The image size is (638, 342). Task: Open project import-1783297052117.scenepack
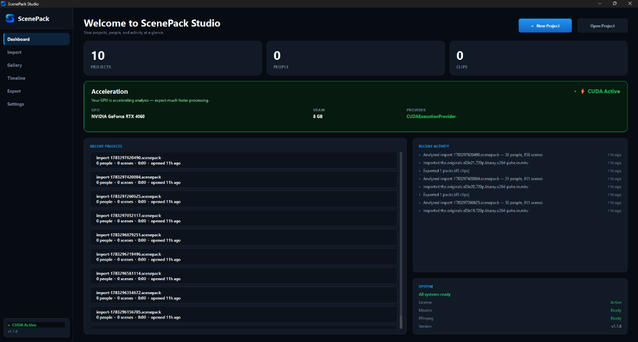pos(244,218)
